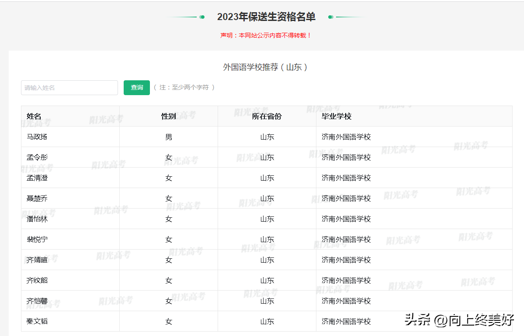This screenshot has width=524, height=336.
Task: Click the 请输入姓名 name search field
Action: [69, 88]
